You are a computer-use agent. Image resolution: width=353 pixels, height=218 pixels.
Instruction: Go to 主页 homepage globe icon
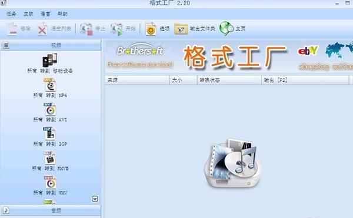coord(227,29)
